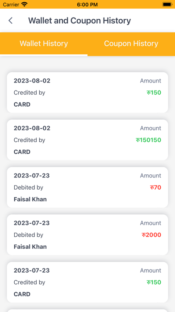The image size is (175, 312).
Task: Open the रु2000 debited transaction card
Action: 87,235
